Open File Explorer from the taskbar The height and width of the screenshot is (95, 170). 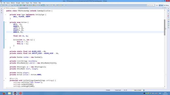click(10, 93)
